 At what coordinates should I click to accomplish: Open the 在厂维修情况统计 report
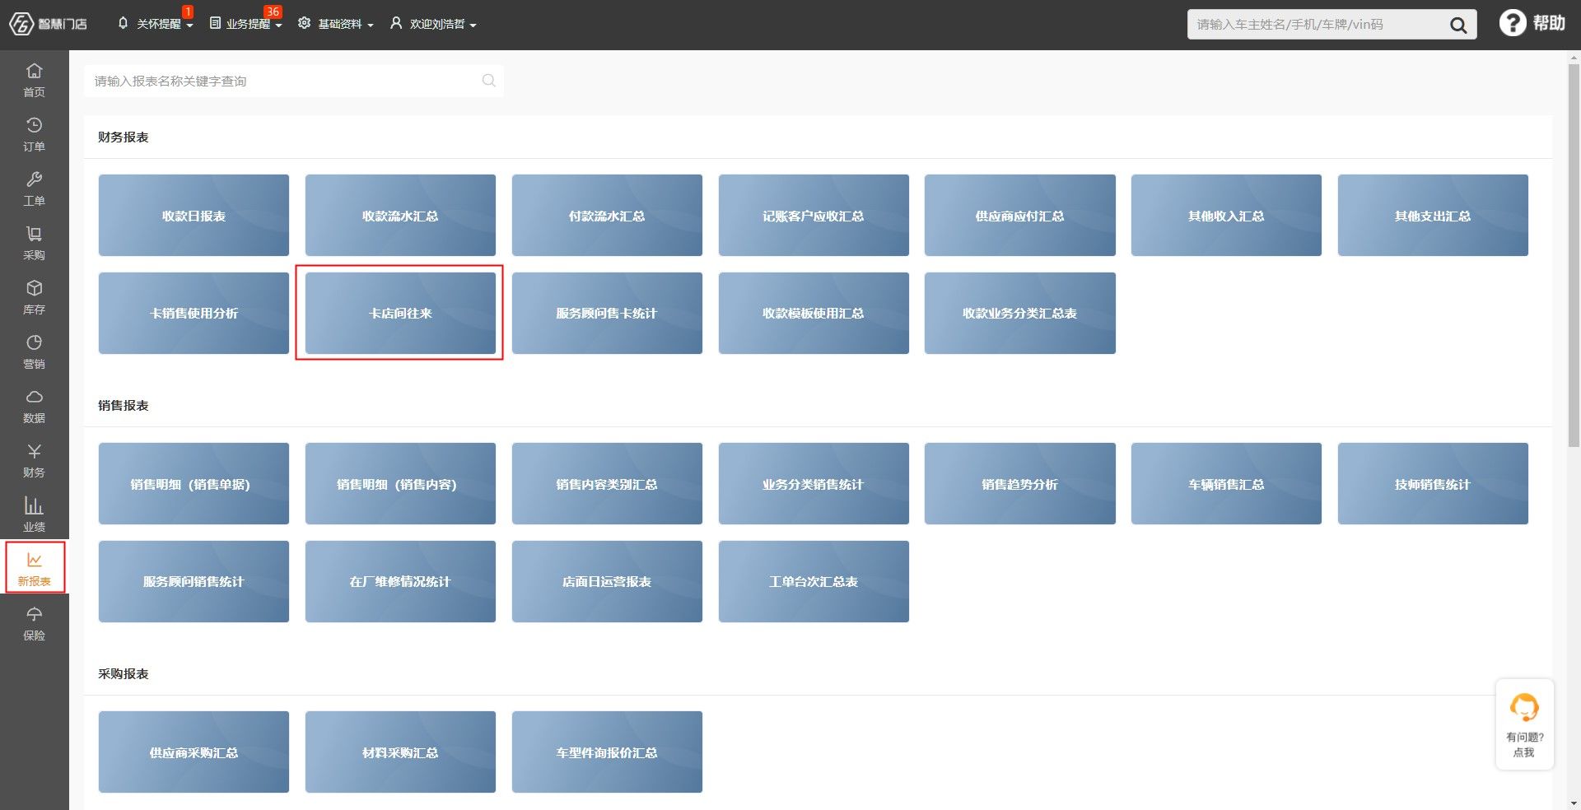click(400, 581)
